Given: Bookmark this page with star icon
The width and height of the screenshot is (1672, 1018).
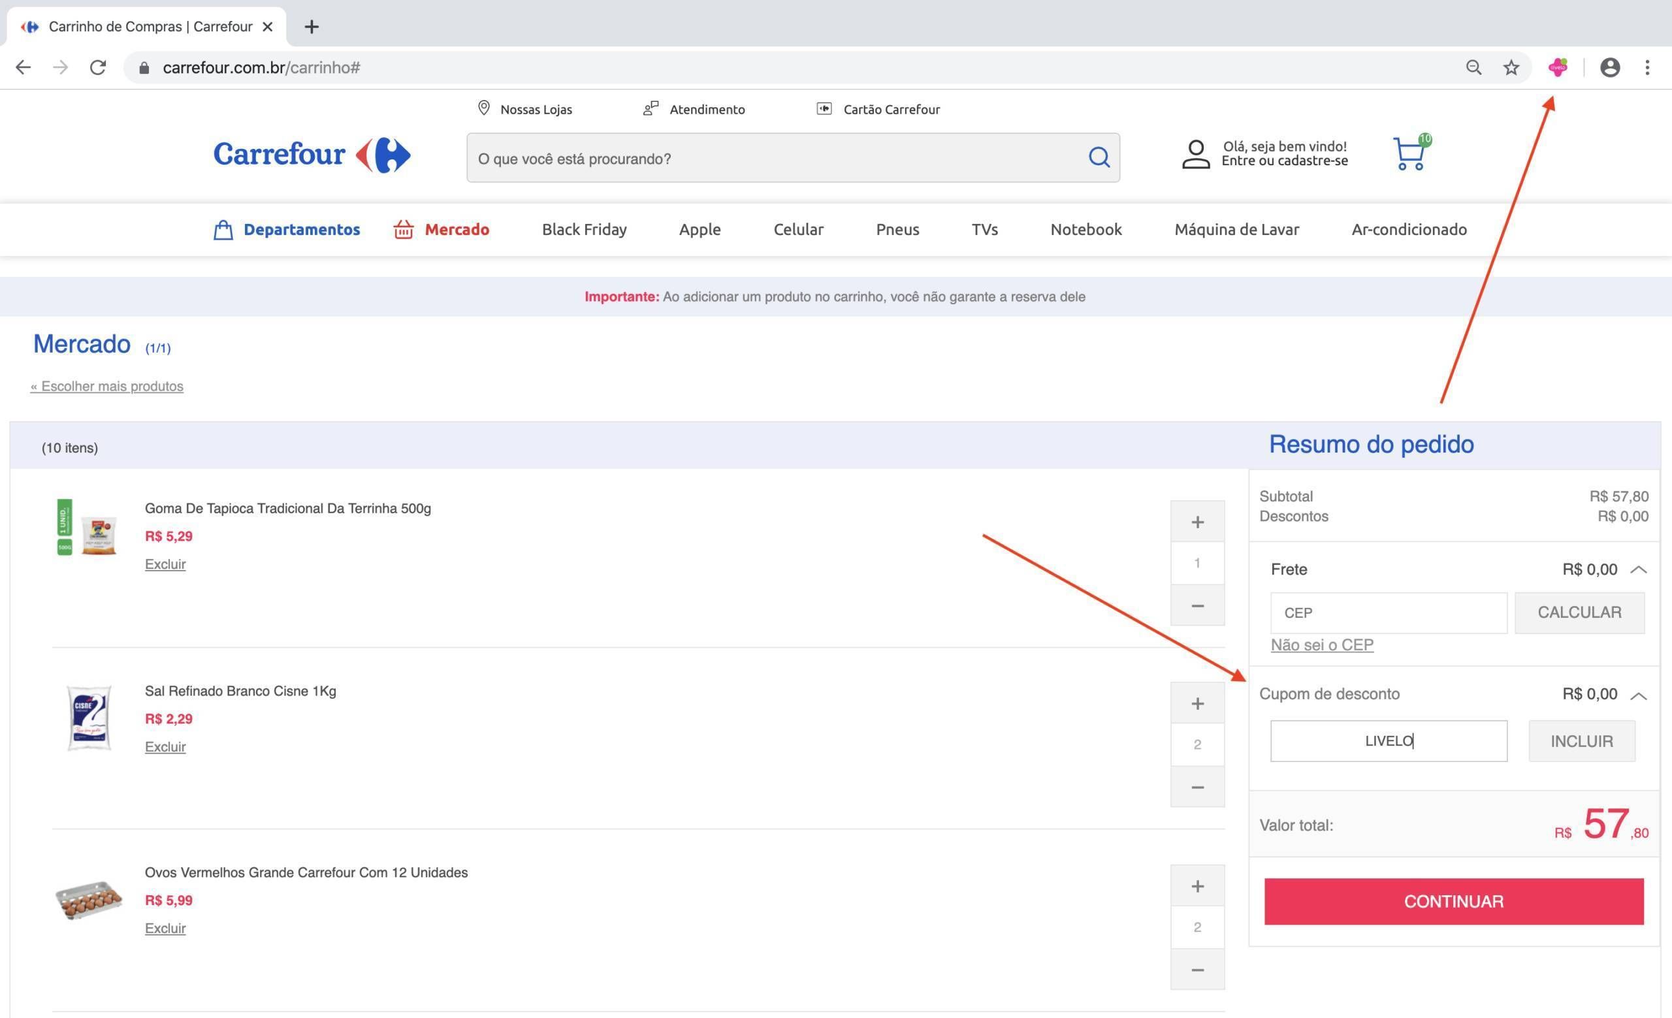Looking at the screenshot, I should [1511, 67].
